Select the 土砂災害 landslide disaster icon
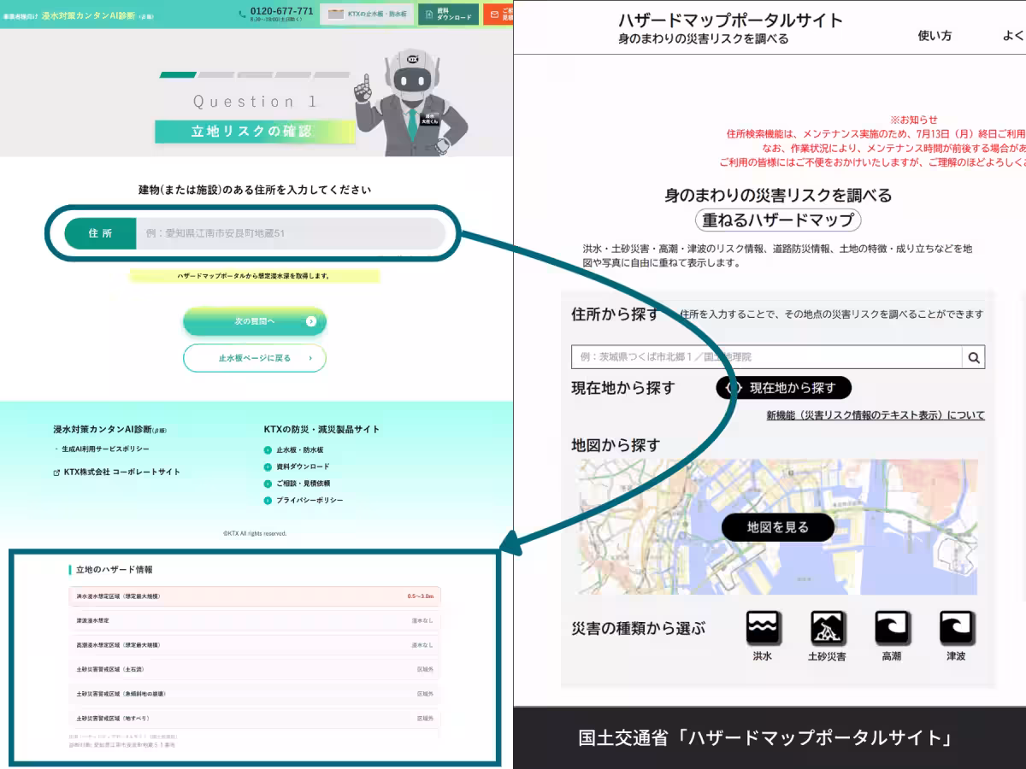Viewport: 1026px width, 769px height. 827,629
